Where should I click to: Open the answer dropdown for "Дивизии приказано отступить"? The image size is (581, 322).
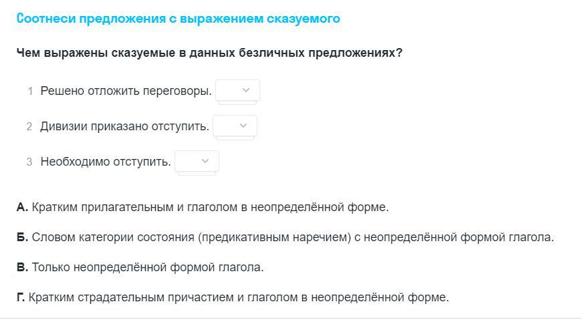(x=235, y=126)
